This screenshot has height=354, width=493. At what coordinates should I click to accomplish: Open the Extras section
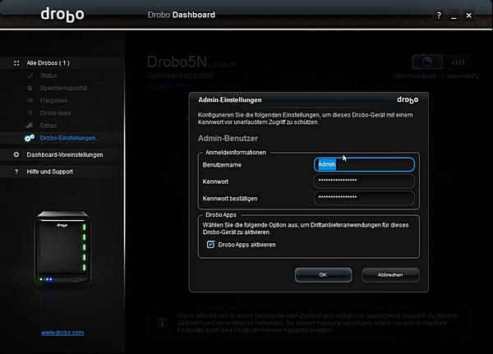pos(48,126)
